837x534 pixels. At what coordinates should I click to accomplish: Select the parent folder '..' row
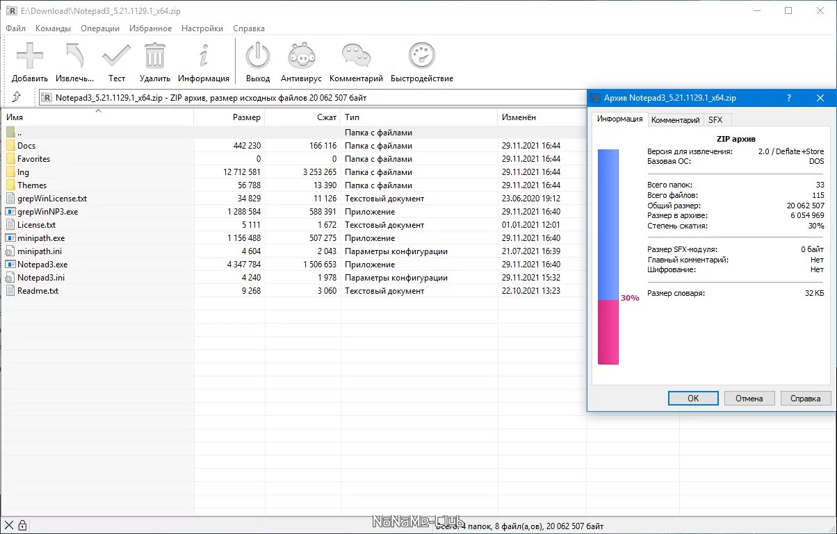pyautogui.click(x=293, y=133)
